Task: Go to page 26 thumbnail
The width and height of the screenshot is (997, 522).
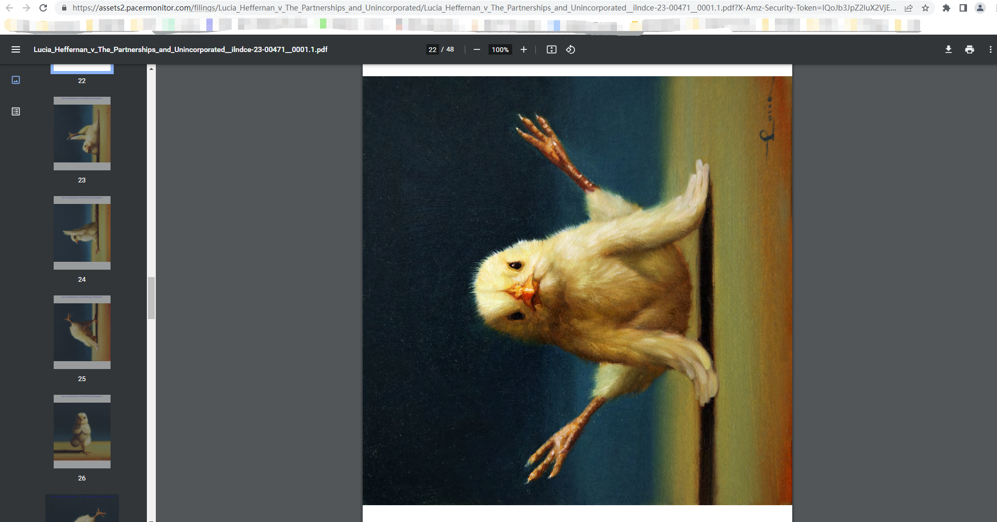Action: click(82, 432)
